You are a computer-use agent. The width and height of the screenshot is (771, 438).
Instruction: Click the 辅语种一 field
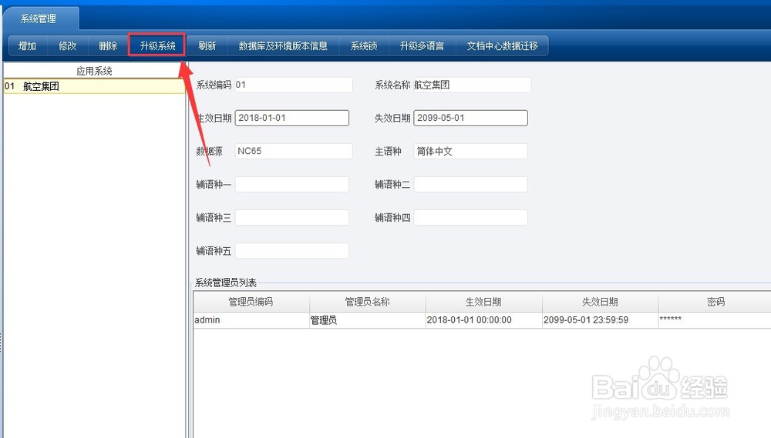(x=292, y=184)
